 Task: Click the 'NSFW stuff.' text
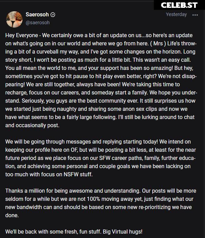pyautogui.click(x=78, y=174)
